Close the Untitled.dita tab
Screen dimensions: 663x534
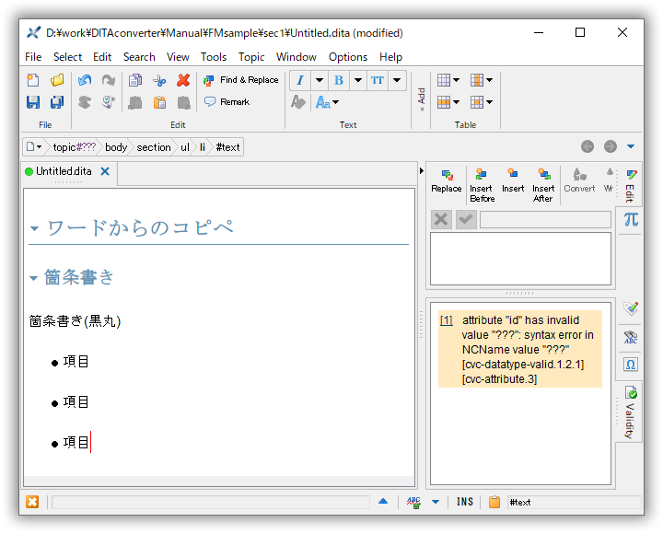click(x=105, y=171)
